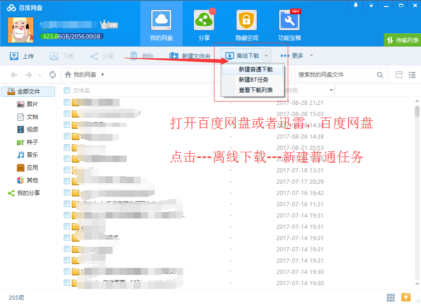Click the 下载 download button
Viewport: 421px width, 305px height.
pos(62,56)
